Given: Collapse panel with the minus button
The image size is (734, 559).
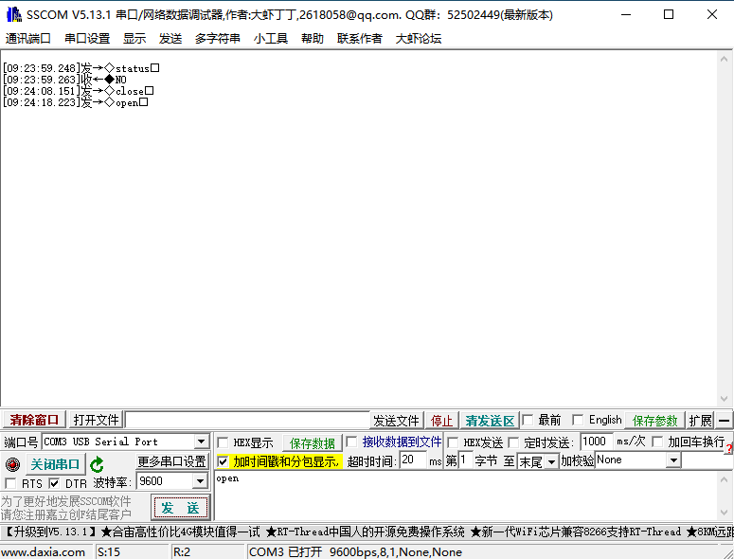Looking at the screenshot, I should tap(724, 421).
